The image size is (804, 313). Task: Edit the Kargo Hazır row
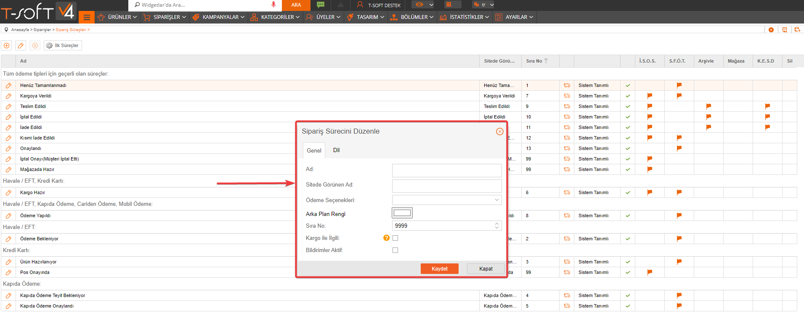pos(8,192)
